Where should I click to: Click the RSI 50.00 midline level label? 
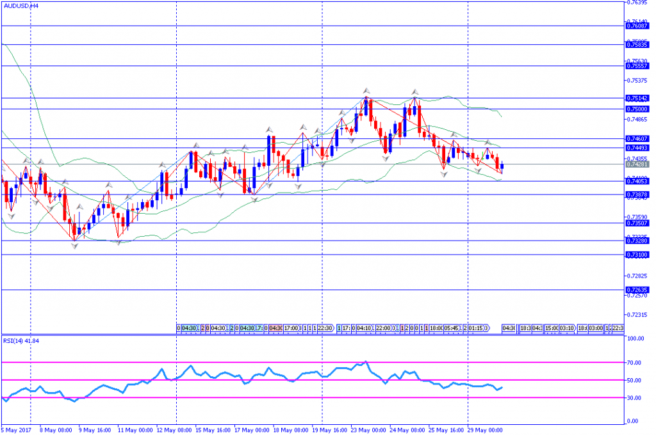[634, 380]
